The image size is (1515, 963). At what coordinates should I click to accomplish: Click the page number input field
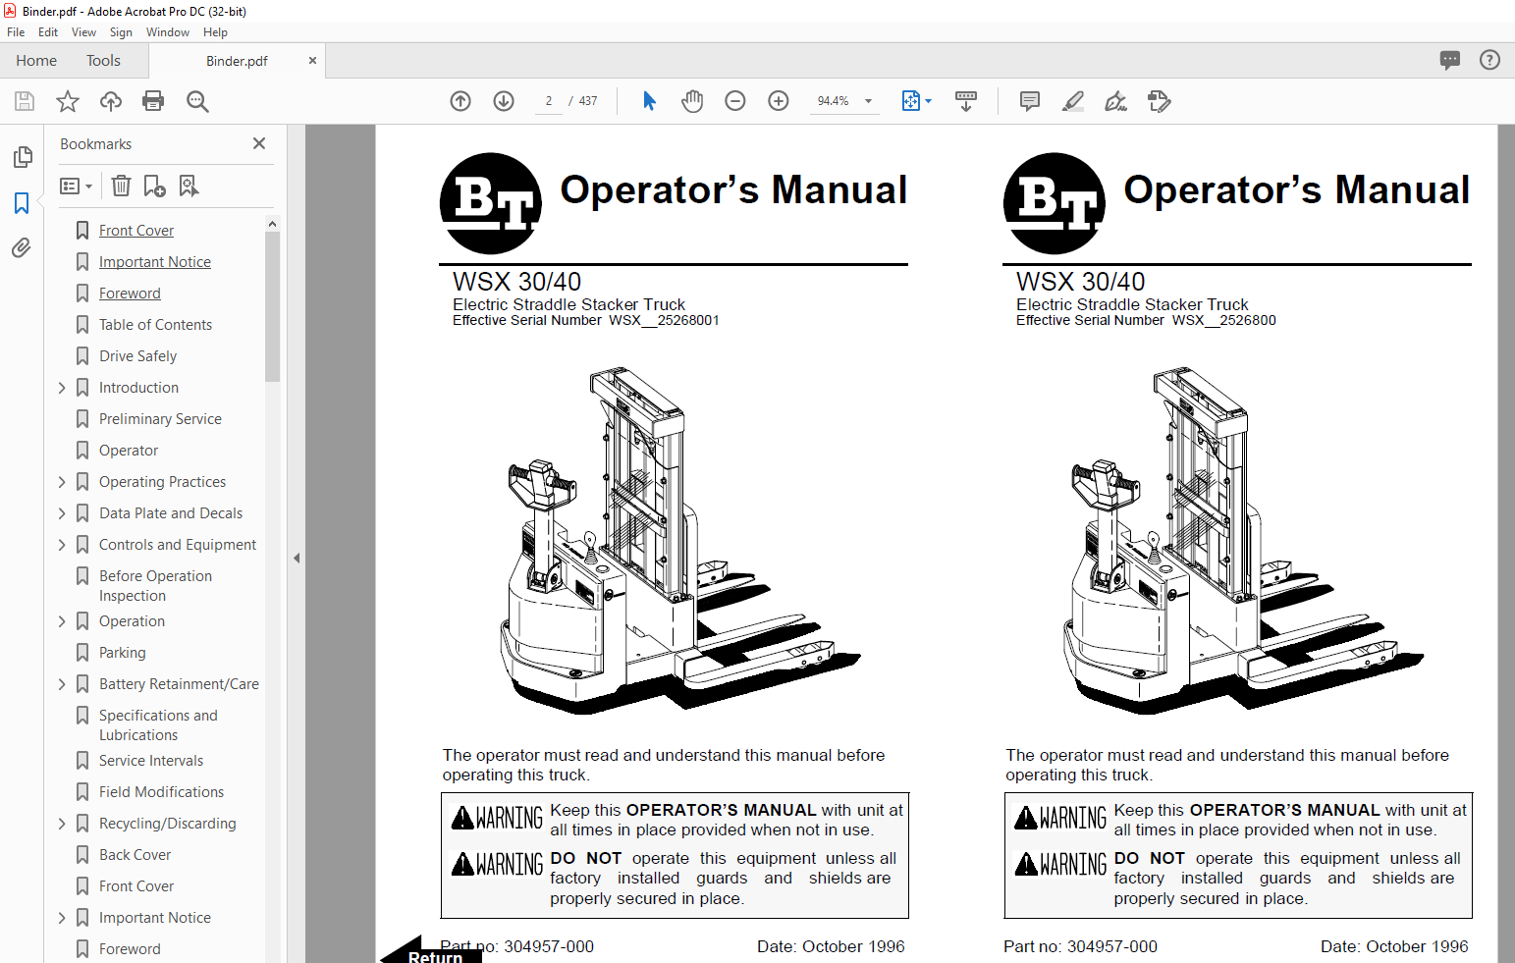coord(549,101)
